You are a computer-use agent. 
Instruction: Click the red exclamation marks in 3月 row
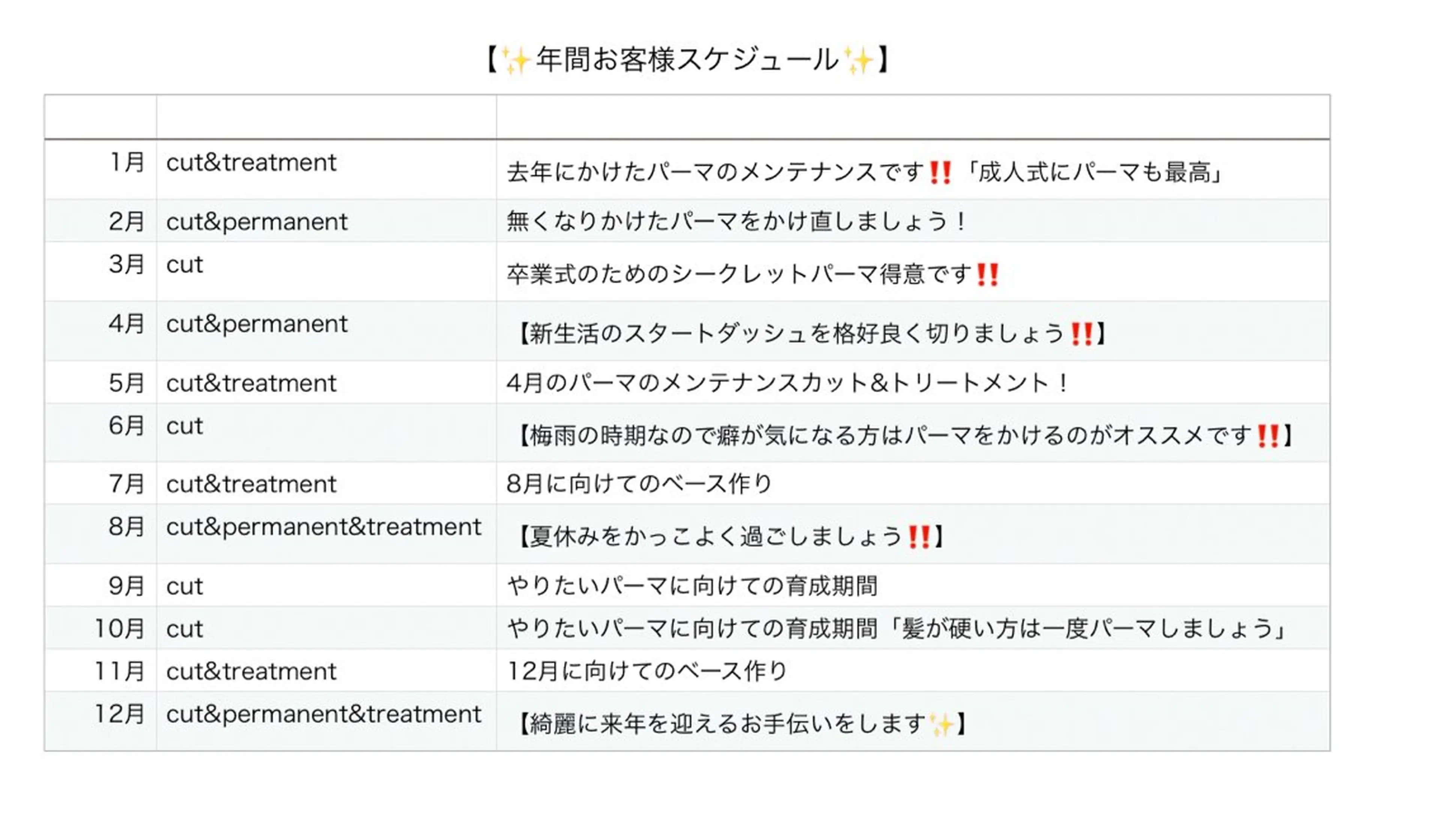click(x=987, y=275)
